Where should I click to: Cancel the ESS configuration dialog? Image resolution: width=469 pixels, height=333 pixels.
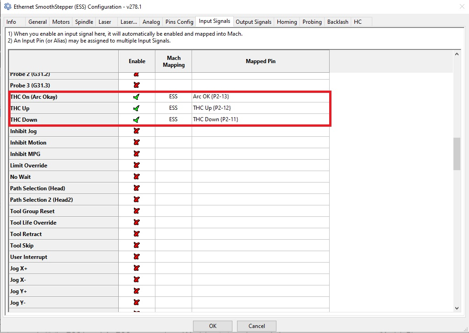pos(256,326)
